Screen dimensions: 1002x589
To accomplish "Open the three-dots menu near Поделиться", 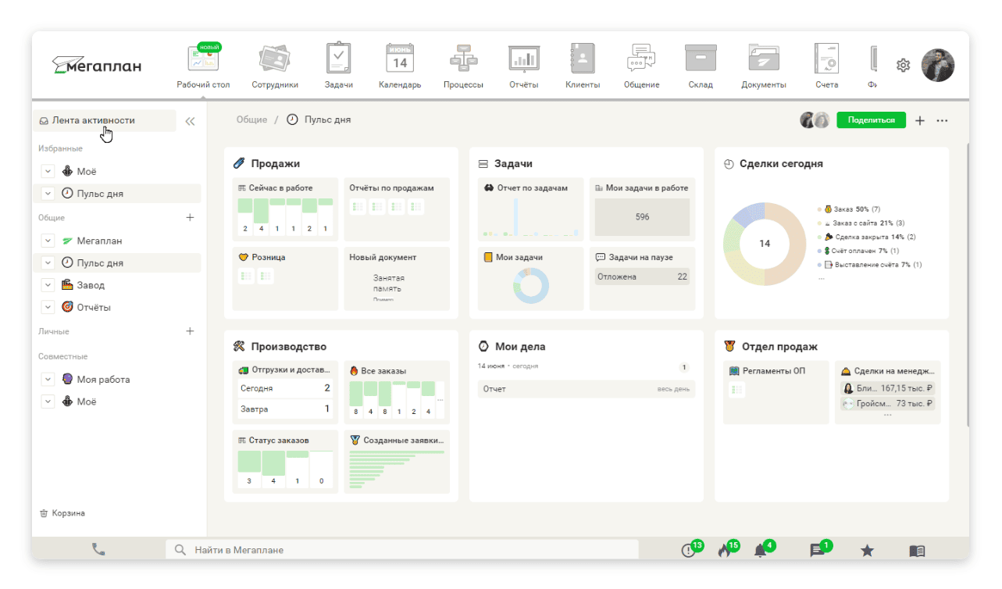I will 942,121.
